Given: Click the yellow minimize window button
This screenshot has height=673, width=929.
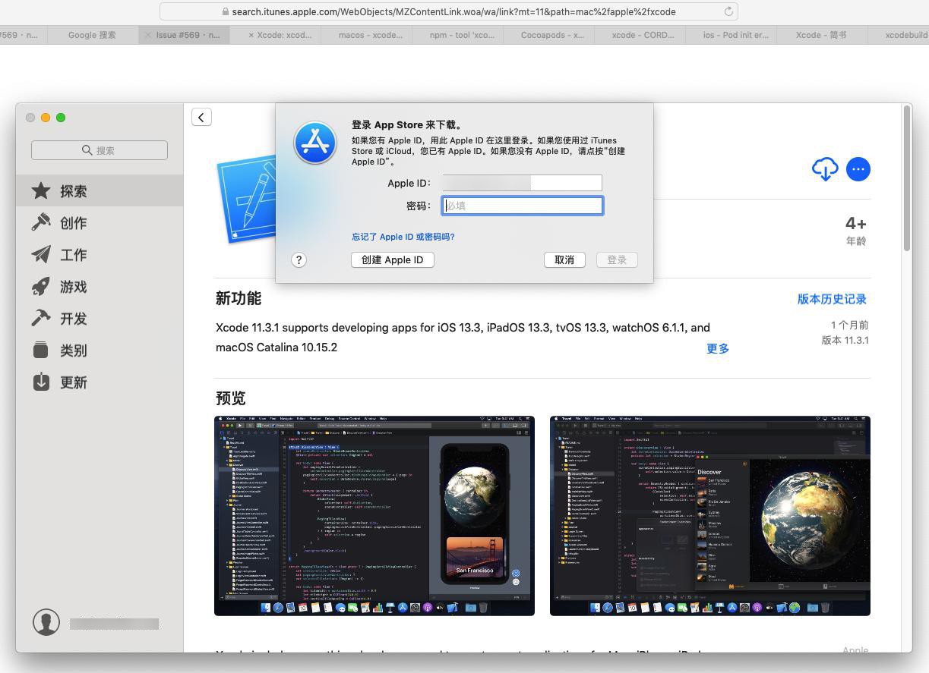Looking at the screenshot, I should 46,117.
